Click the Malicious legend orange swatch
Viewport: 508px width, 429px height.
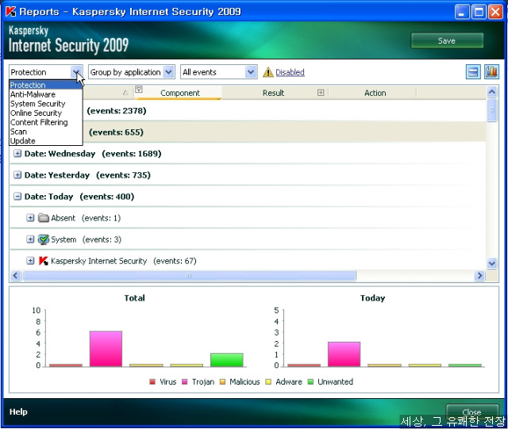click(x=222, y=381)
